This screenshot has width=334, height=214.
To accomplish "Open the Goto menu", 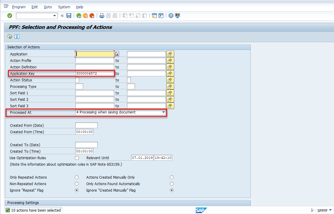I will (48, 7).
